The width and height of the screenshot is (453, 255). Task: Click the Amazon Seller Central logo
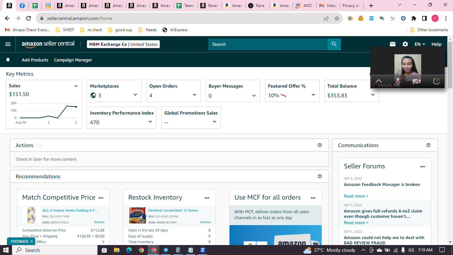point(48,44)
